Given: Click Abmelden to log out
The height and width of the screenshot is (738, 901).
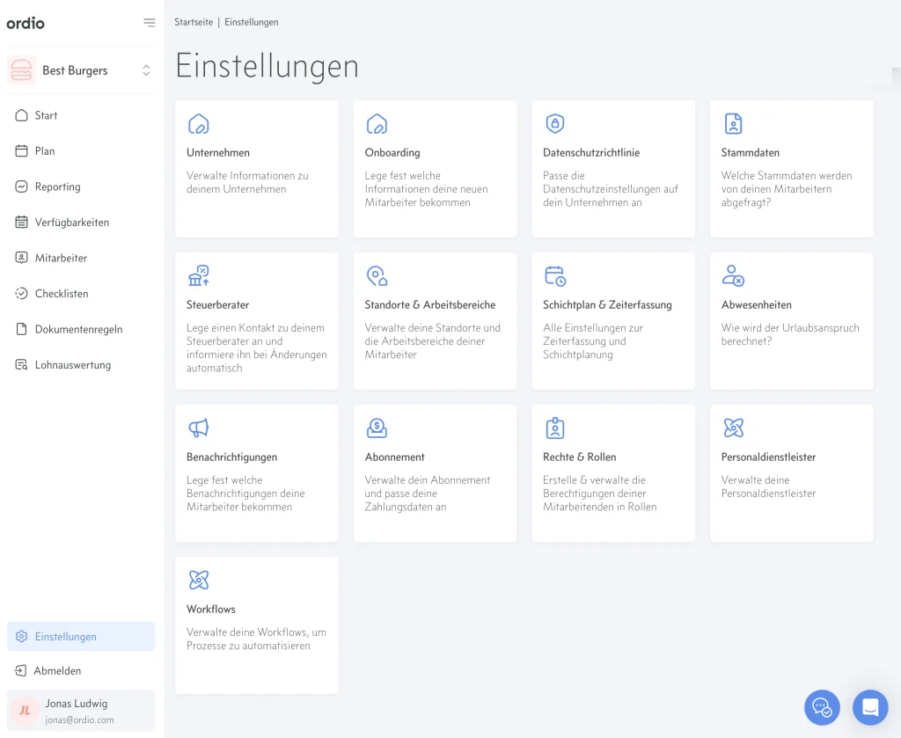Looking at the screenshot, I should tap(57, 670).
